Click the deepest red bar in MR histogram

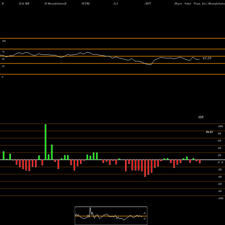coord(145,168)
